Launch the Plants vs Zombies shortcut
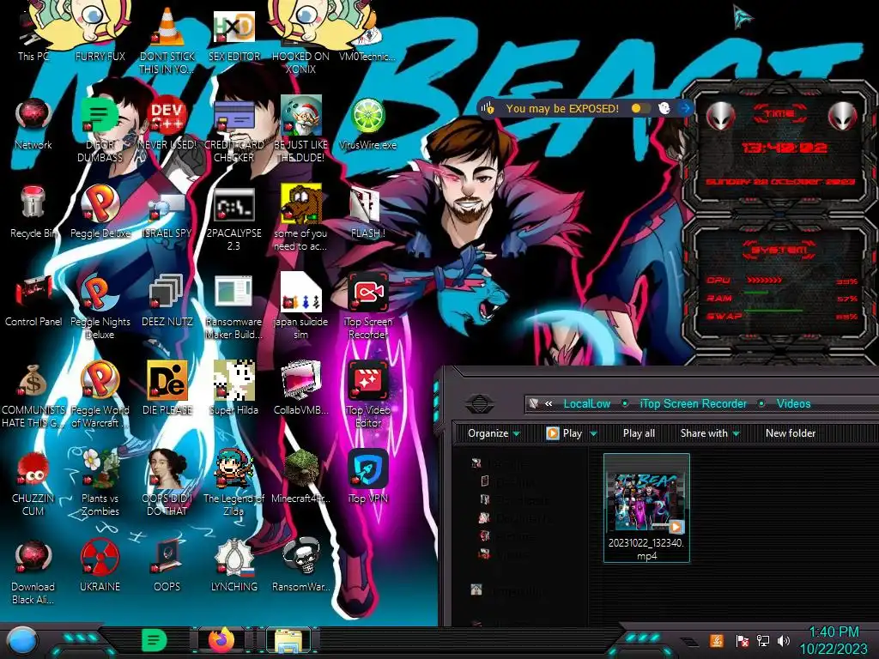Screen dimensions: 879x659 [100, 483]
